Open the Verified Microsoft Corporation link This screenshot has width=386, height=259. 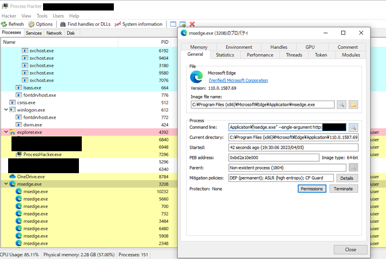coord(238,81)
